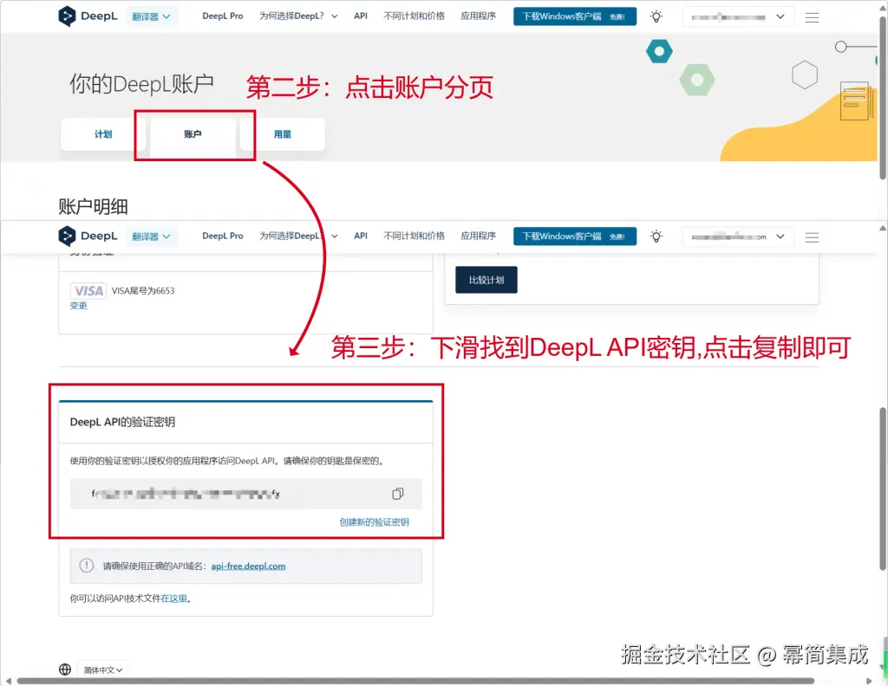Toggle the light bulb icon in top header
The image size is (888, 686).
coord(656,16)
